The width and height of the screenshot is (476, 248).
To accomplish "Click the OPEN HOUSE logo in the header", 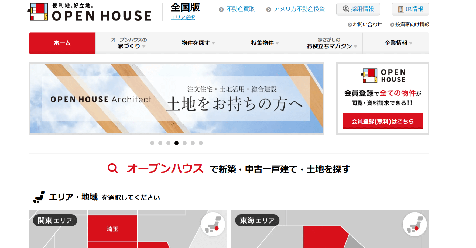I will click(90, 12).
